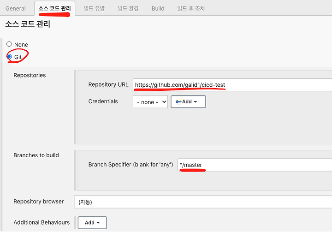Click the 소스 코드 관리 section heading
Viewport: 332px width, 232px height.
point(28,24)
